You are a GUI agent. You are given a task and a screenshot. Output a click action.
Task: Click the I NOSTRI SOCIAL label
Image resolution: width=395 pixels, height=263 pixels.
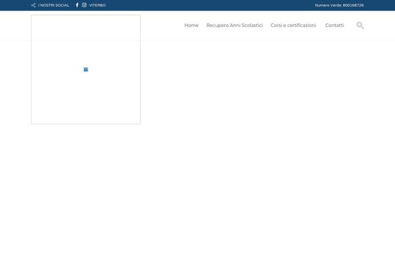(x=54, y=5)
